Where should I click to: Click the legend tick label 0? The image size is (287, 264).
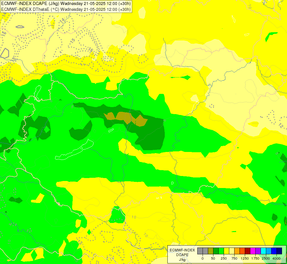point(203,258)
